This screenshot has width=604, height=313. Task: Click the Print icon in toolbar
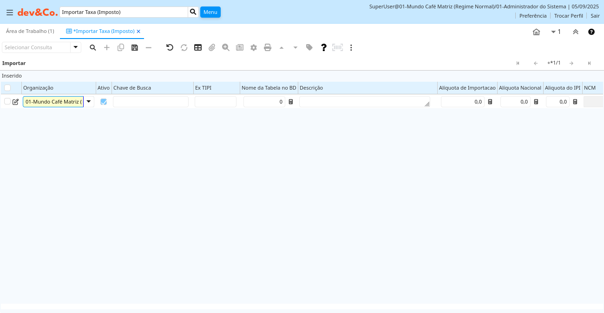point(268,47)
